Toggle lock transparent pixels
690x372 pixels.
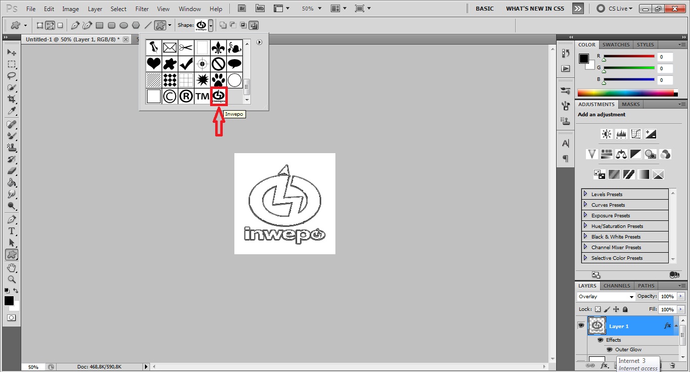(598, 309)
